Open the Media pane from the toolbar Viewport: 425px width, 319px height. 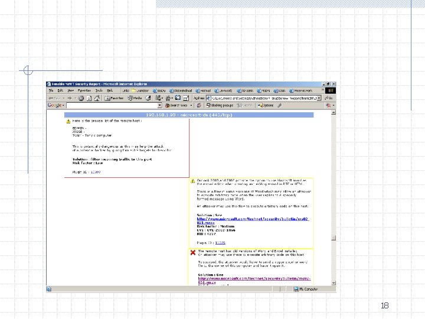[135, 98]
